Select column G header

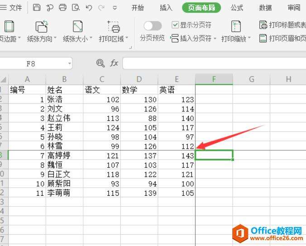[x=252, y=79]
